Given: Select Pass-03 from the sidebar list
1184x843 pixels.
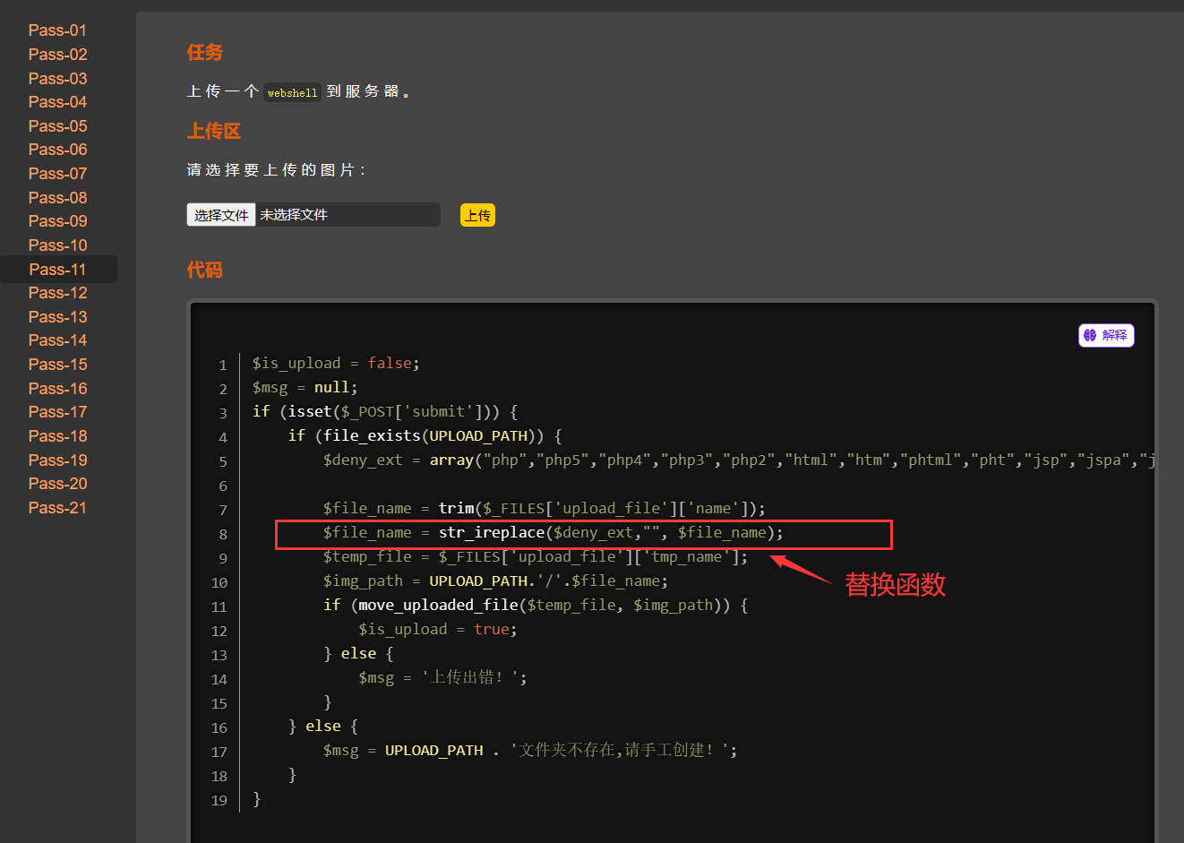Looking at the screenshot, I should pyautogui.click(x=58, y=79).
